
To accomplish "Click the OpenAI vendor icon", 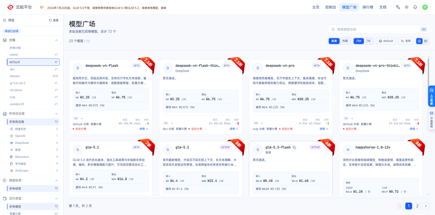I will (12, 136).
